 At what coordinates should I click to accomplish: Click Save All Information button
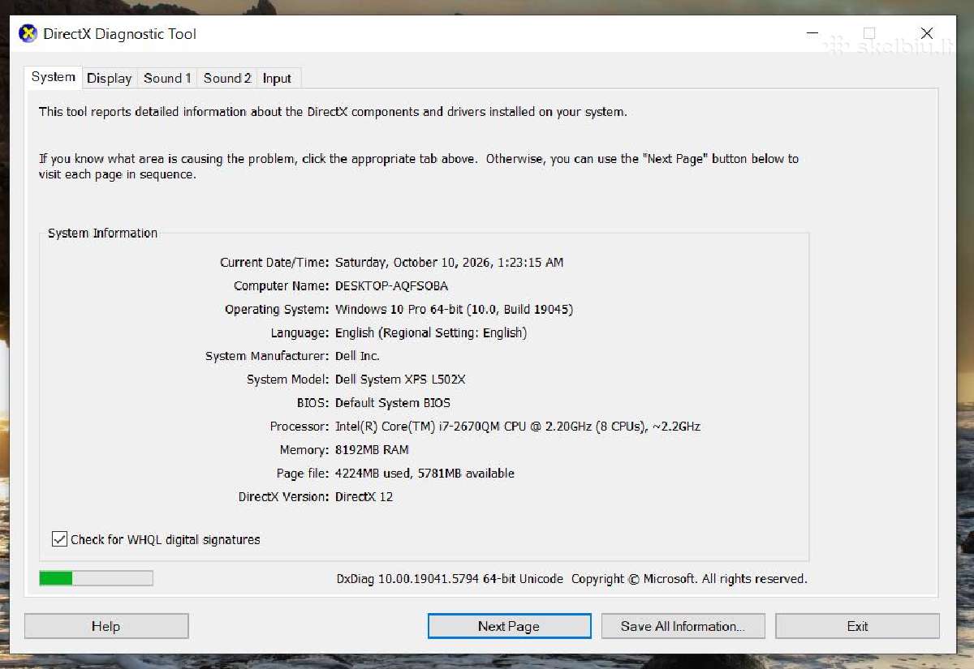[683, 626]
